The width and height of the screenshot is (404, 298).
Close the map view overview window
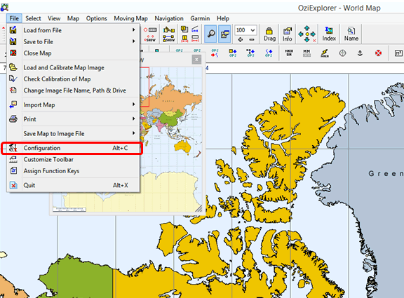pos(196,60)
